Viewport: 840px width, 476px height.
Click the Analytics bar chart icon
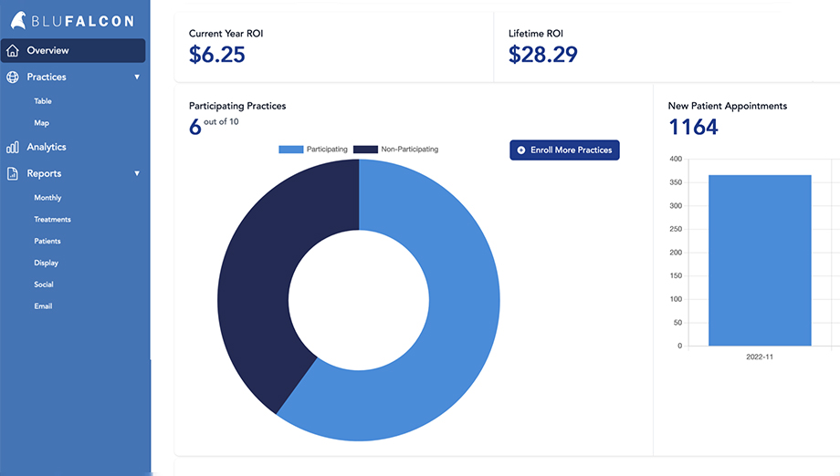pos(13,147)
